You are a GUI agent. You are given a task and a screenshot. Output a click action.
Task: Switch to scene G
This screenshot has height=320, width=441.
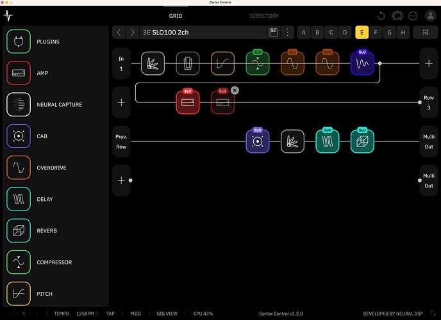389,32
